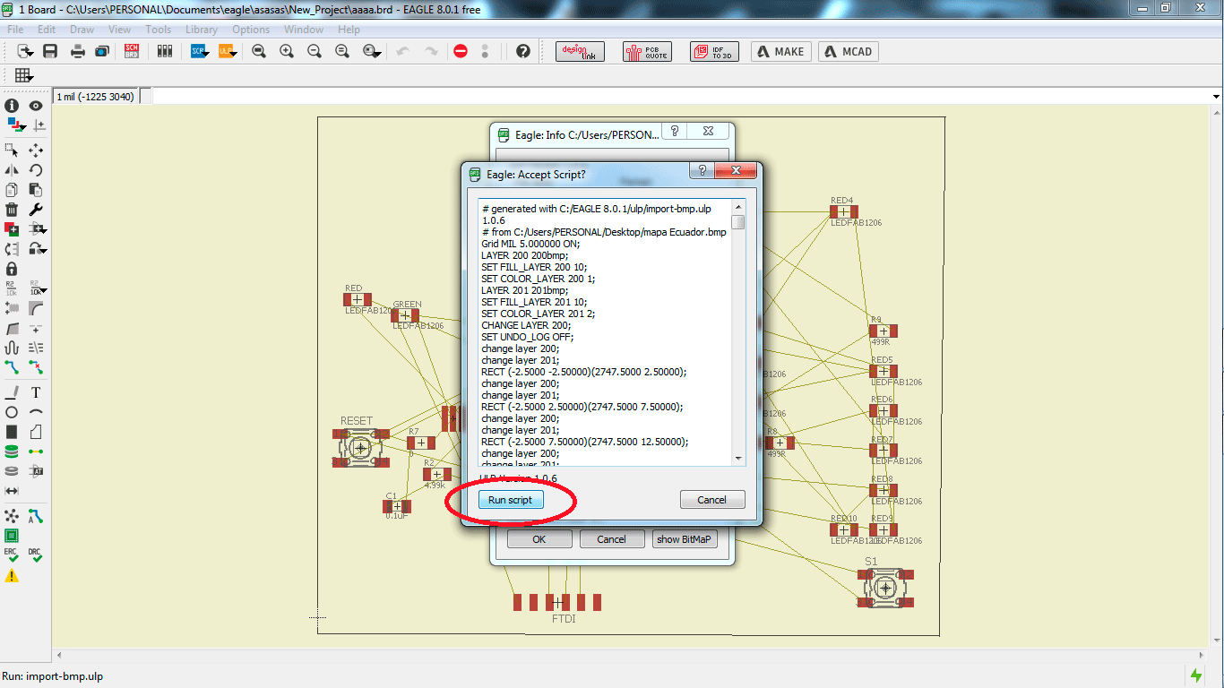
Task: Select the Change wrench tool
Action: pos(36,209)
